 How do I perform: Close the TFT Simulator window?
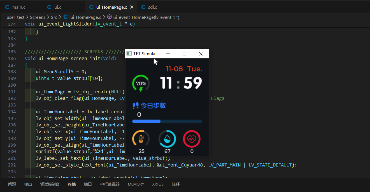(x=201, y=54)
